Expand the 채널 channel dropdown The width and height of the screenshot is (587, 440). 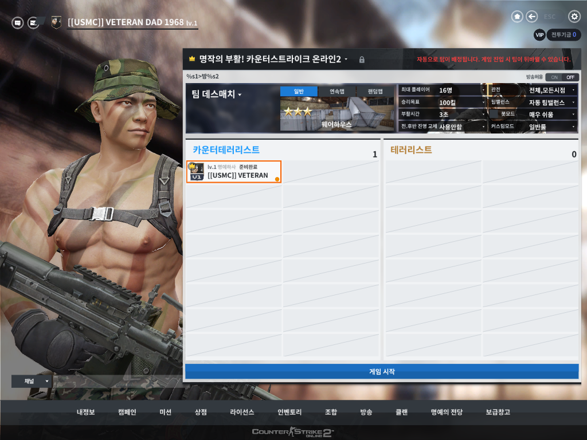click(32, 381)
